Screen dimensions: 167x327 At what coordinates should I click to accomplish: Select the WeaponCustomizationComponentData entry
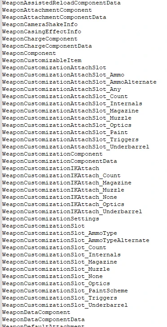click(59, 161)
